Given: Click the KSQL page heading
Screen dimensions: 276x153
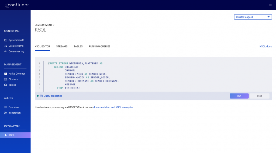Looking at the screenshot, I should [x=40, y=30].
